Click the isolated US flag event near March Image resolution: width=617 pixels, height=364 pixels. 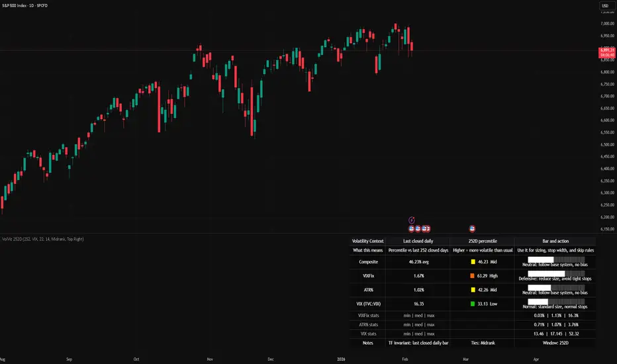(x=472, y=228)
